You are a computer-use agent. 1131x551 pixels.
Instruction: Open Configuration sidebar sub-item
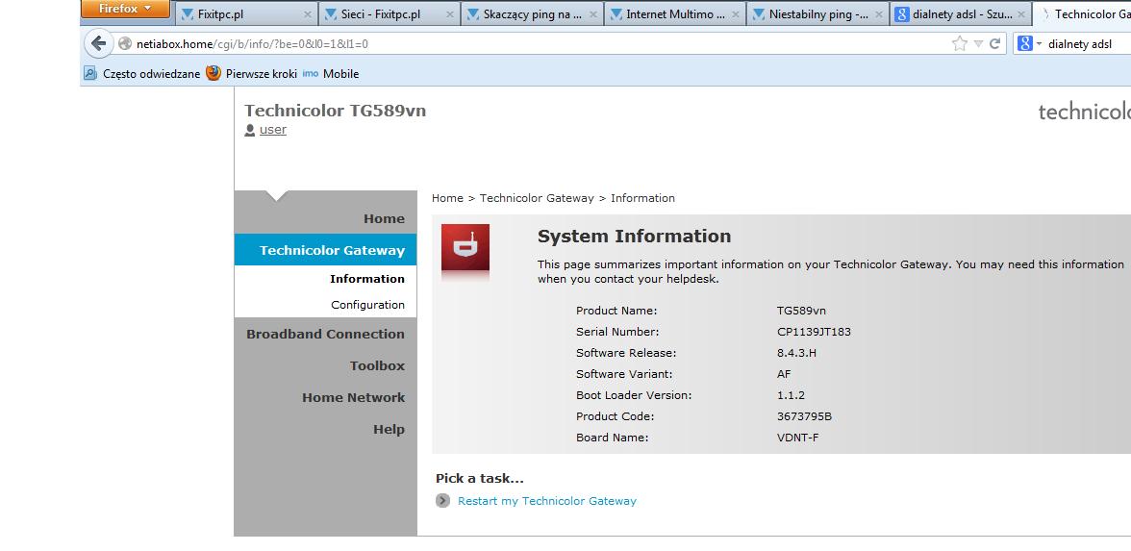pos(367,305)
